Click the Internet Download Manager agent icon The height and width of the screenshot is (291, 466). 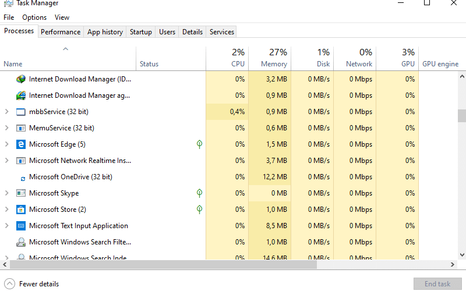[21, 95]
